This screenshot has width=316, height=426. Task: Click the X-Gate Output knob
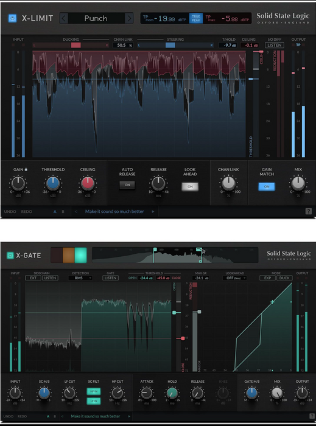pos(302,393)
